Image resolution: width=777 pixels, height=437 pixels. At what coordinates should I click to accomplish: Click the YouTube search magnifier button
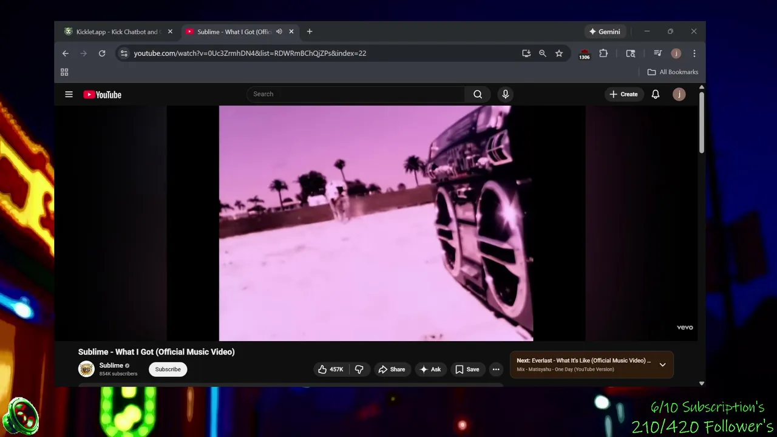(478, 94)
